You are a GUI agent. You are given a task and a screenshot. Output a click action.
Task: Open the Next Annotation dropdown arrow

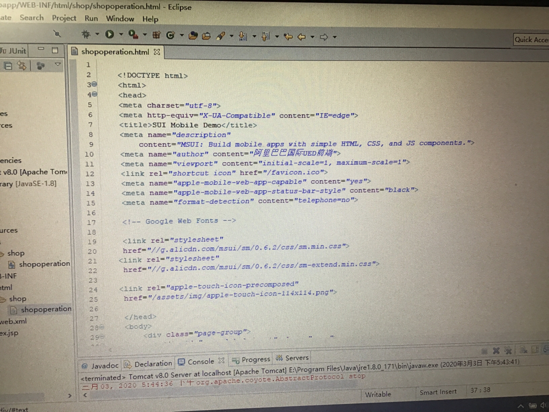pyautogui.click(x=254, y=36)
